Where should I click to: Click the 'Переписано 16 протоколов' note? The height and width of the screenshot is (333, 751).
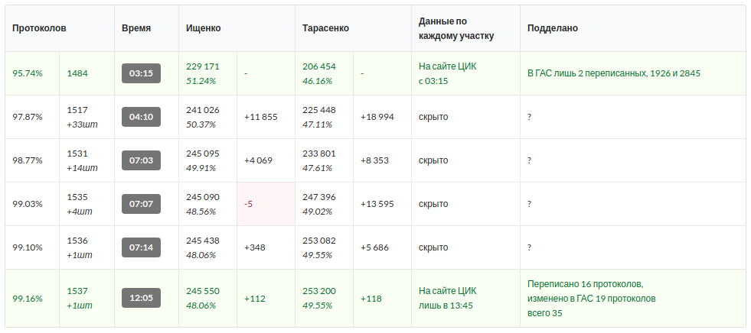(x=580, y=283)
